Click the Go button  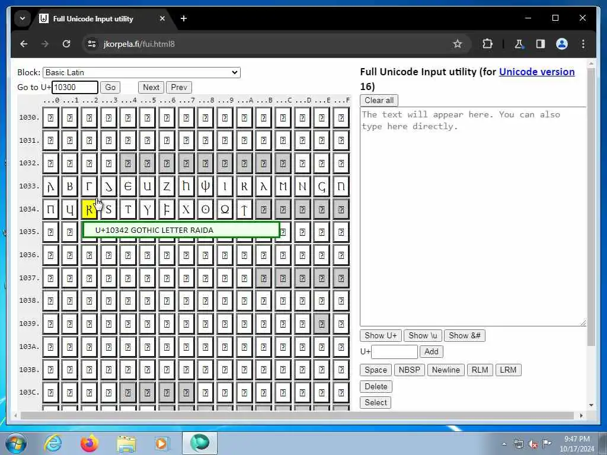coord(110,88)
